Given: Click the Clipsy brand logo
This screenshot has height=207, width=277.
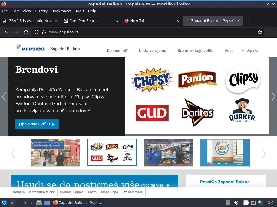Looking at the screenshot, I should (x=243, y=80).
